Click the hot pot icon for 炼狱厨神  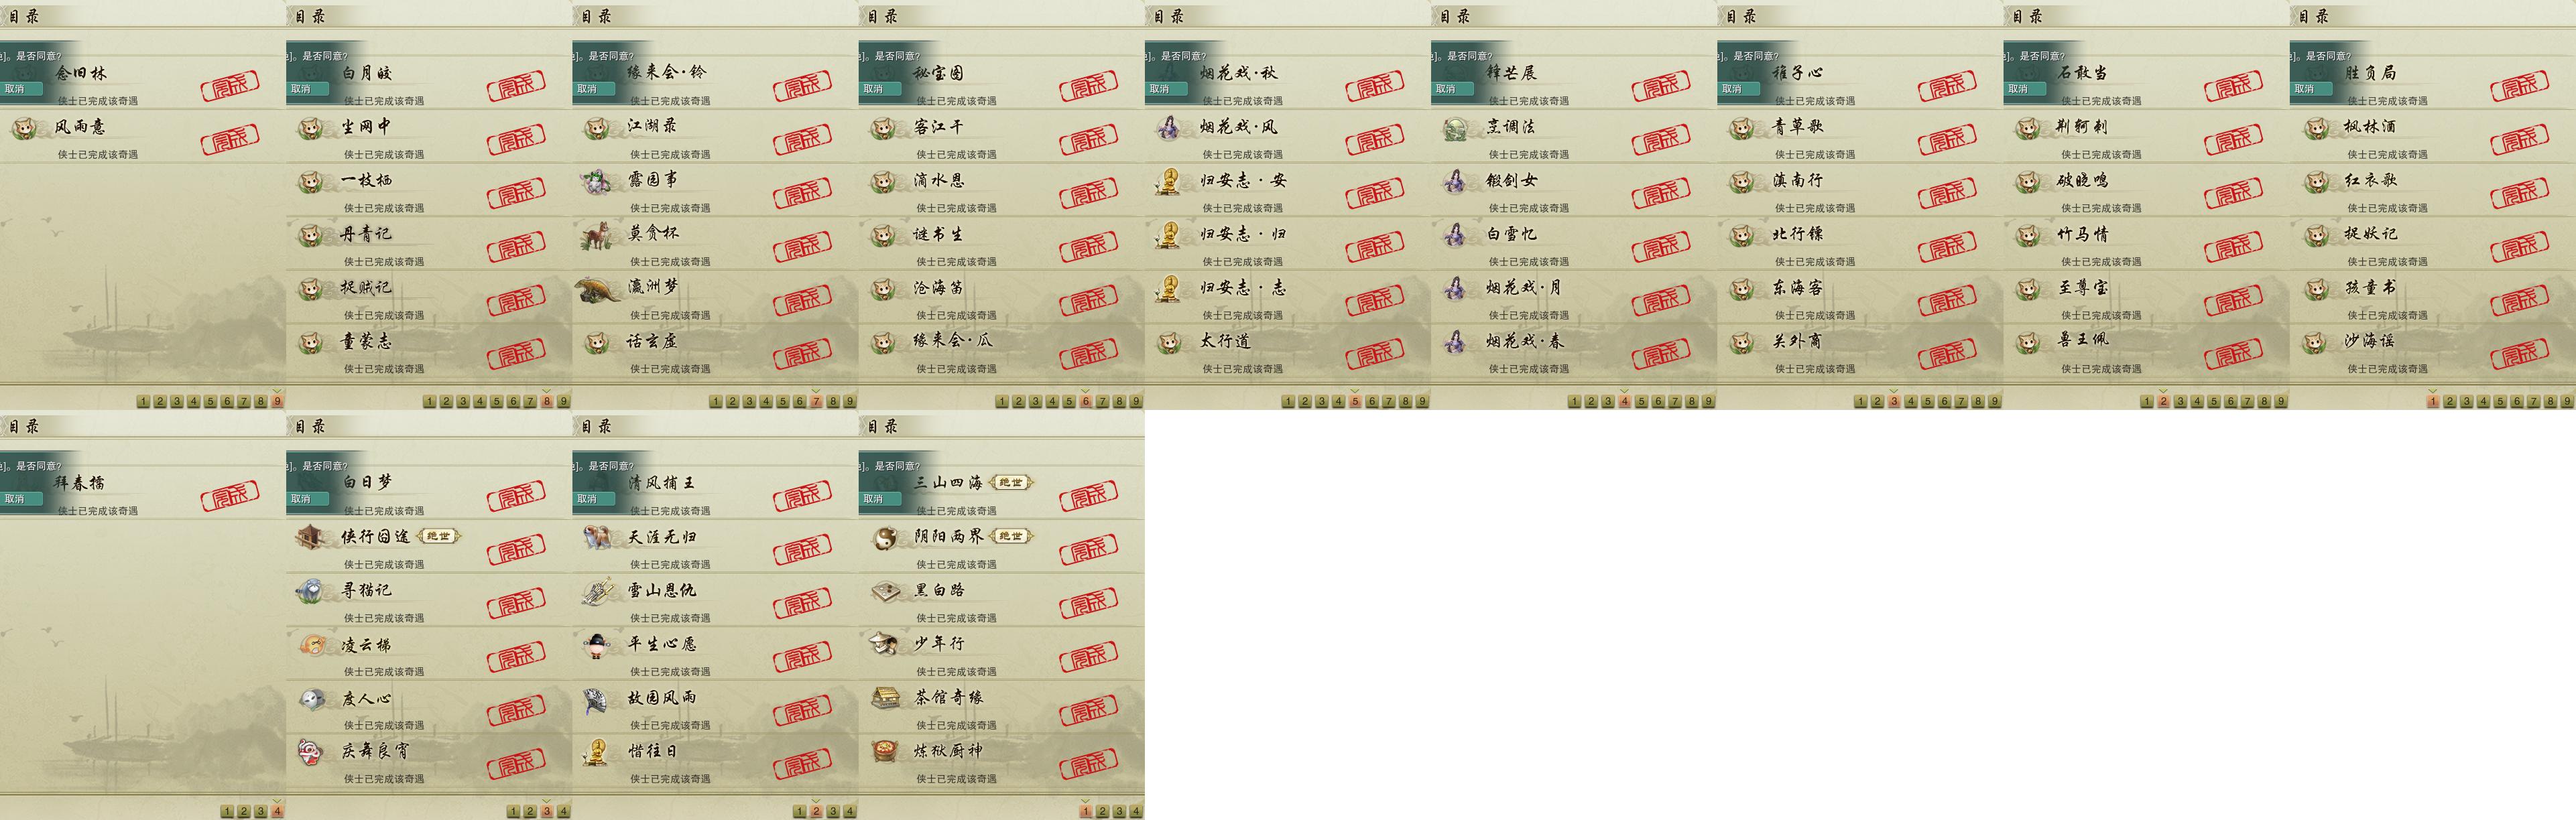click(x=884, y=751)
